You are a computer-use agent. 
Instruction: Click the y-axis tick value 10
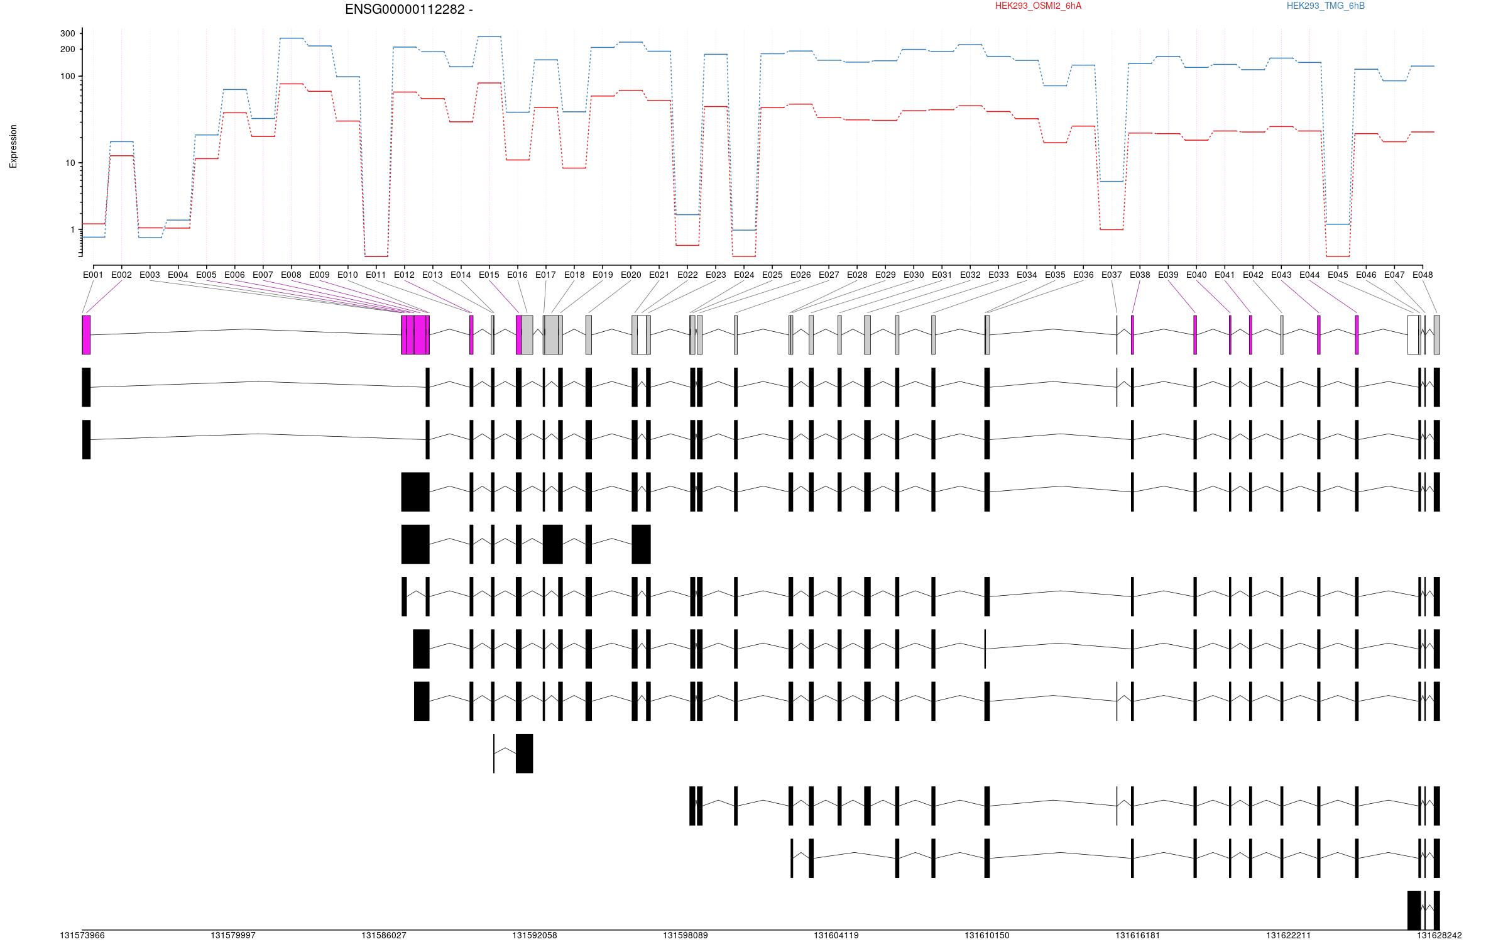tap(70, 163)
